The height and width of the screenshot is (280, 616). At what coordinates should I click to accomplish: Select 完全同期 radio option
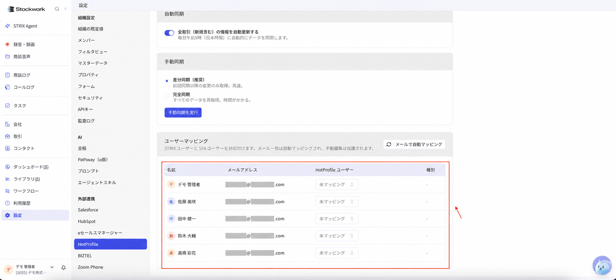click(x=167, y=96)
